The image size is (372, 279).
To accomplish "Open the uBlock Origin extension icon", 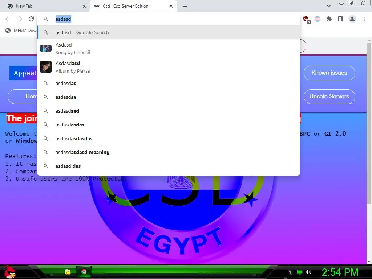I will click(x=306, y=19).
